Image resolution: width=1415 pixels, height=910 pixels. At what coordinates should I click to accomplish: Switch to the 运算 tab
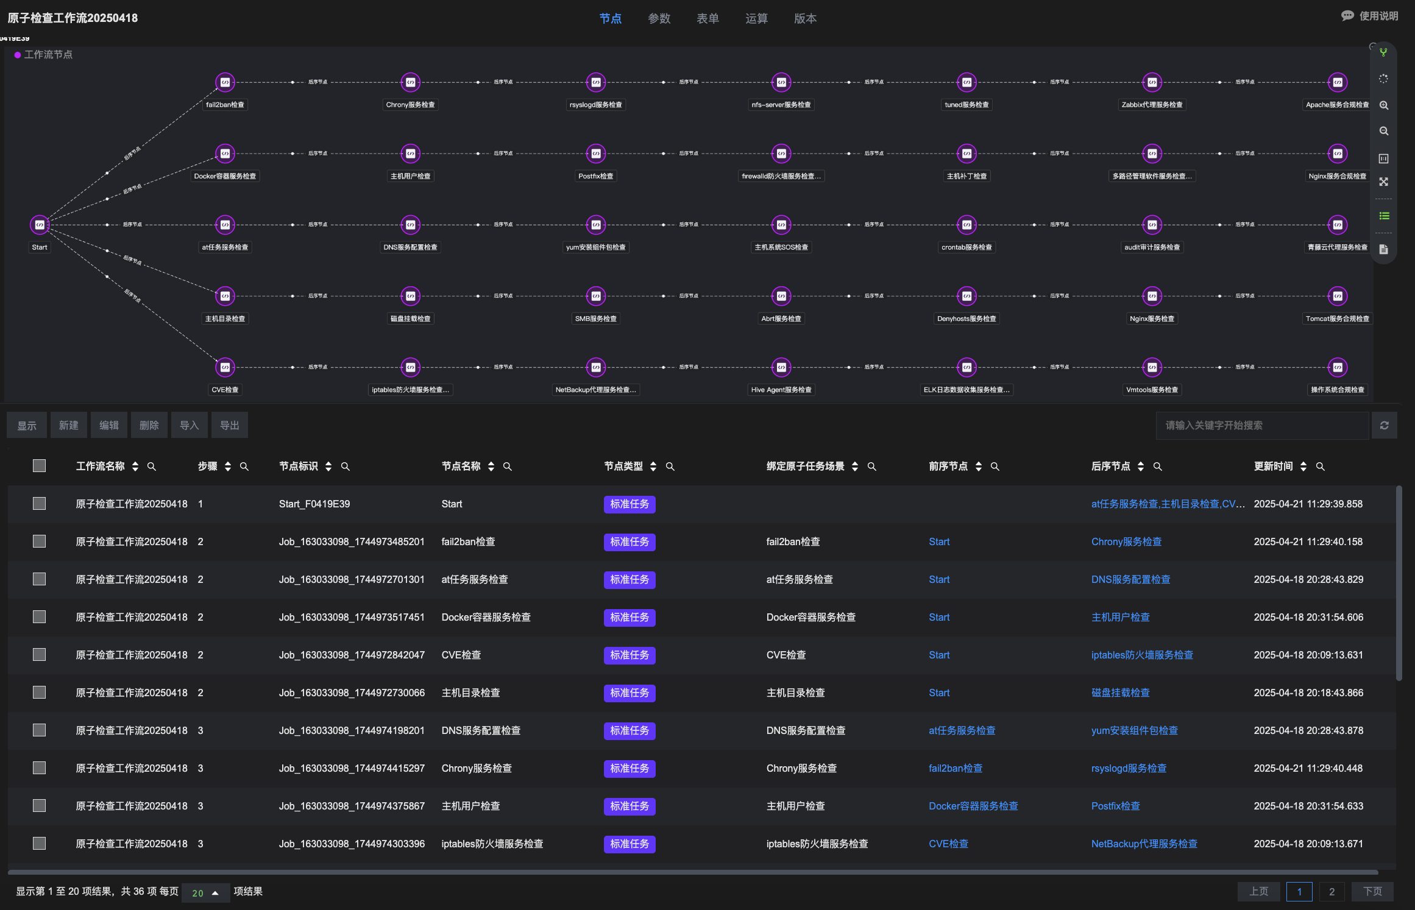pos(756,19)
